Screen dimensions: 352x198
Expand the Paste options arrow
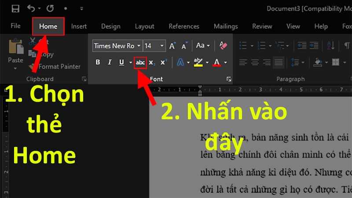[x=15, y=68]
